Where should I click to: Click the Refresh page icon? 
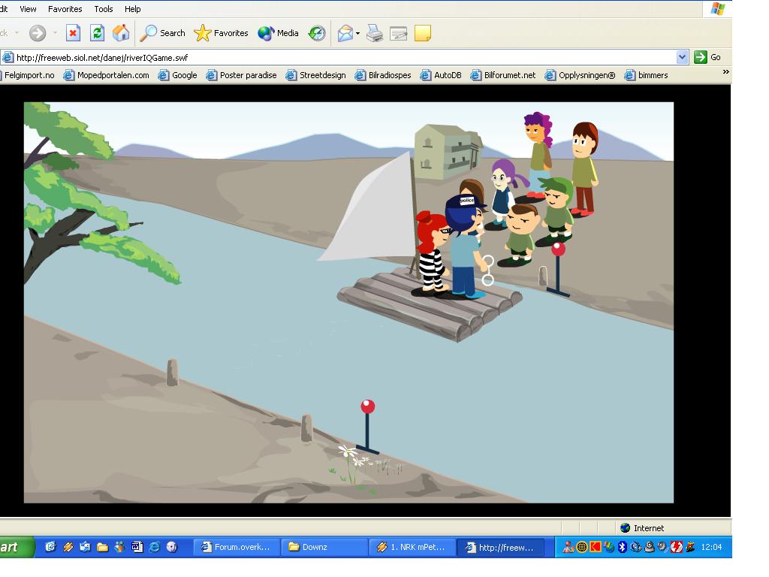[x=97, y=33]
